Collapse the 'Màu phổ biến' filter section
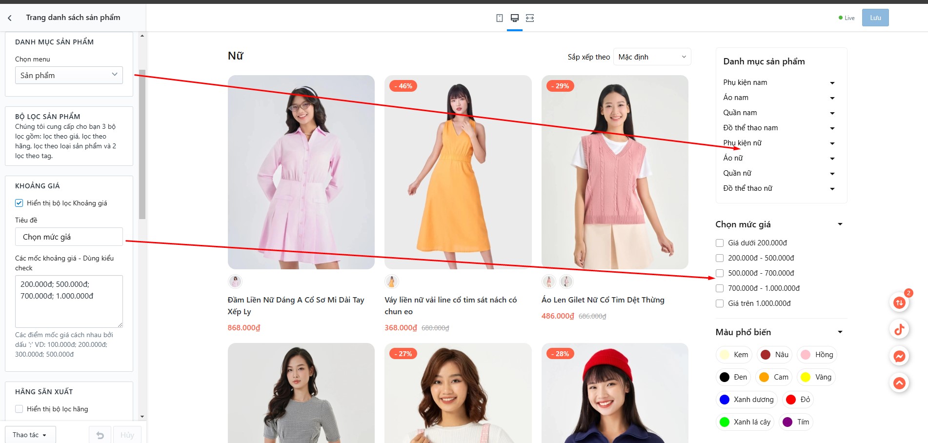Screen dimensions: 928x443 (840, 332)
